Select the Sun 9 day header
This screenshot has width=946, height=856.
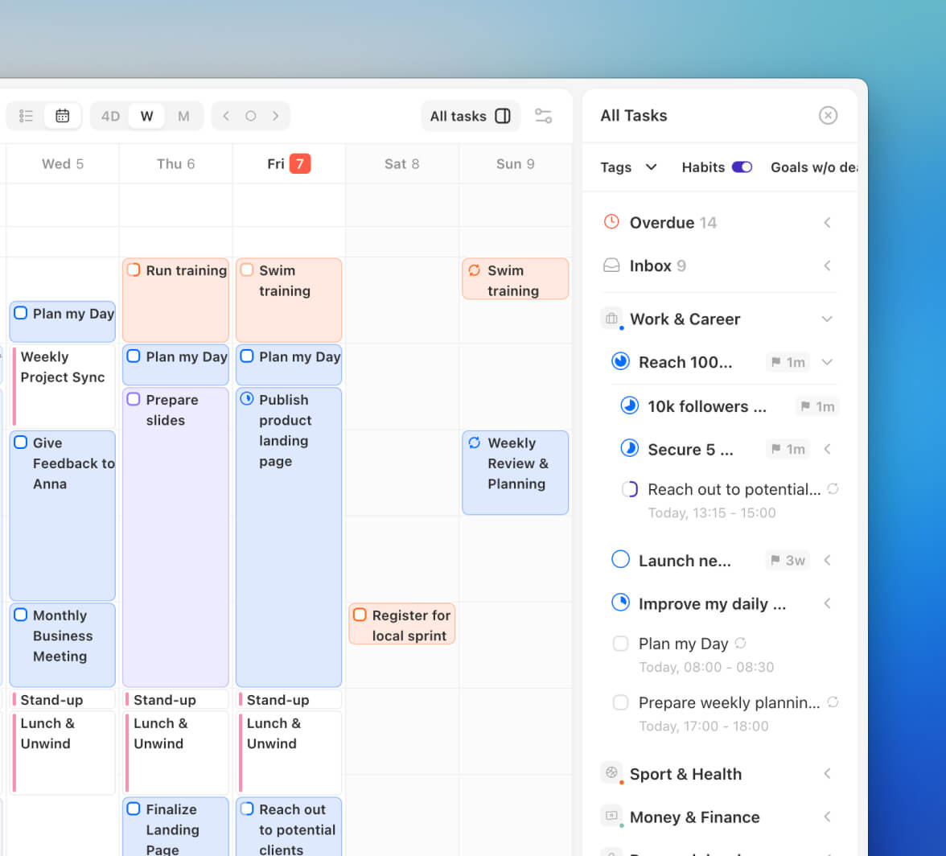click(x=515, y=163)
